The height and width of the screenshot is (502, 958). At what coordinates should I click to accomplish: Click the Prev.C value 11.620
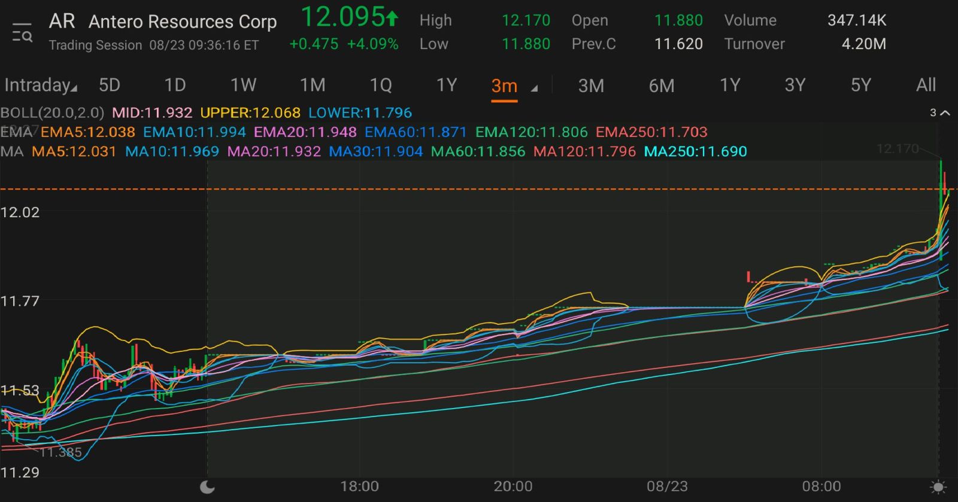click(678, 44)
